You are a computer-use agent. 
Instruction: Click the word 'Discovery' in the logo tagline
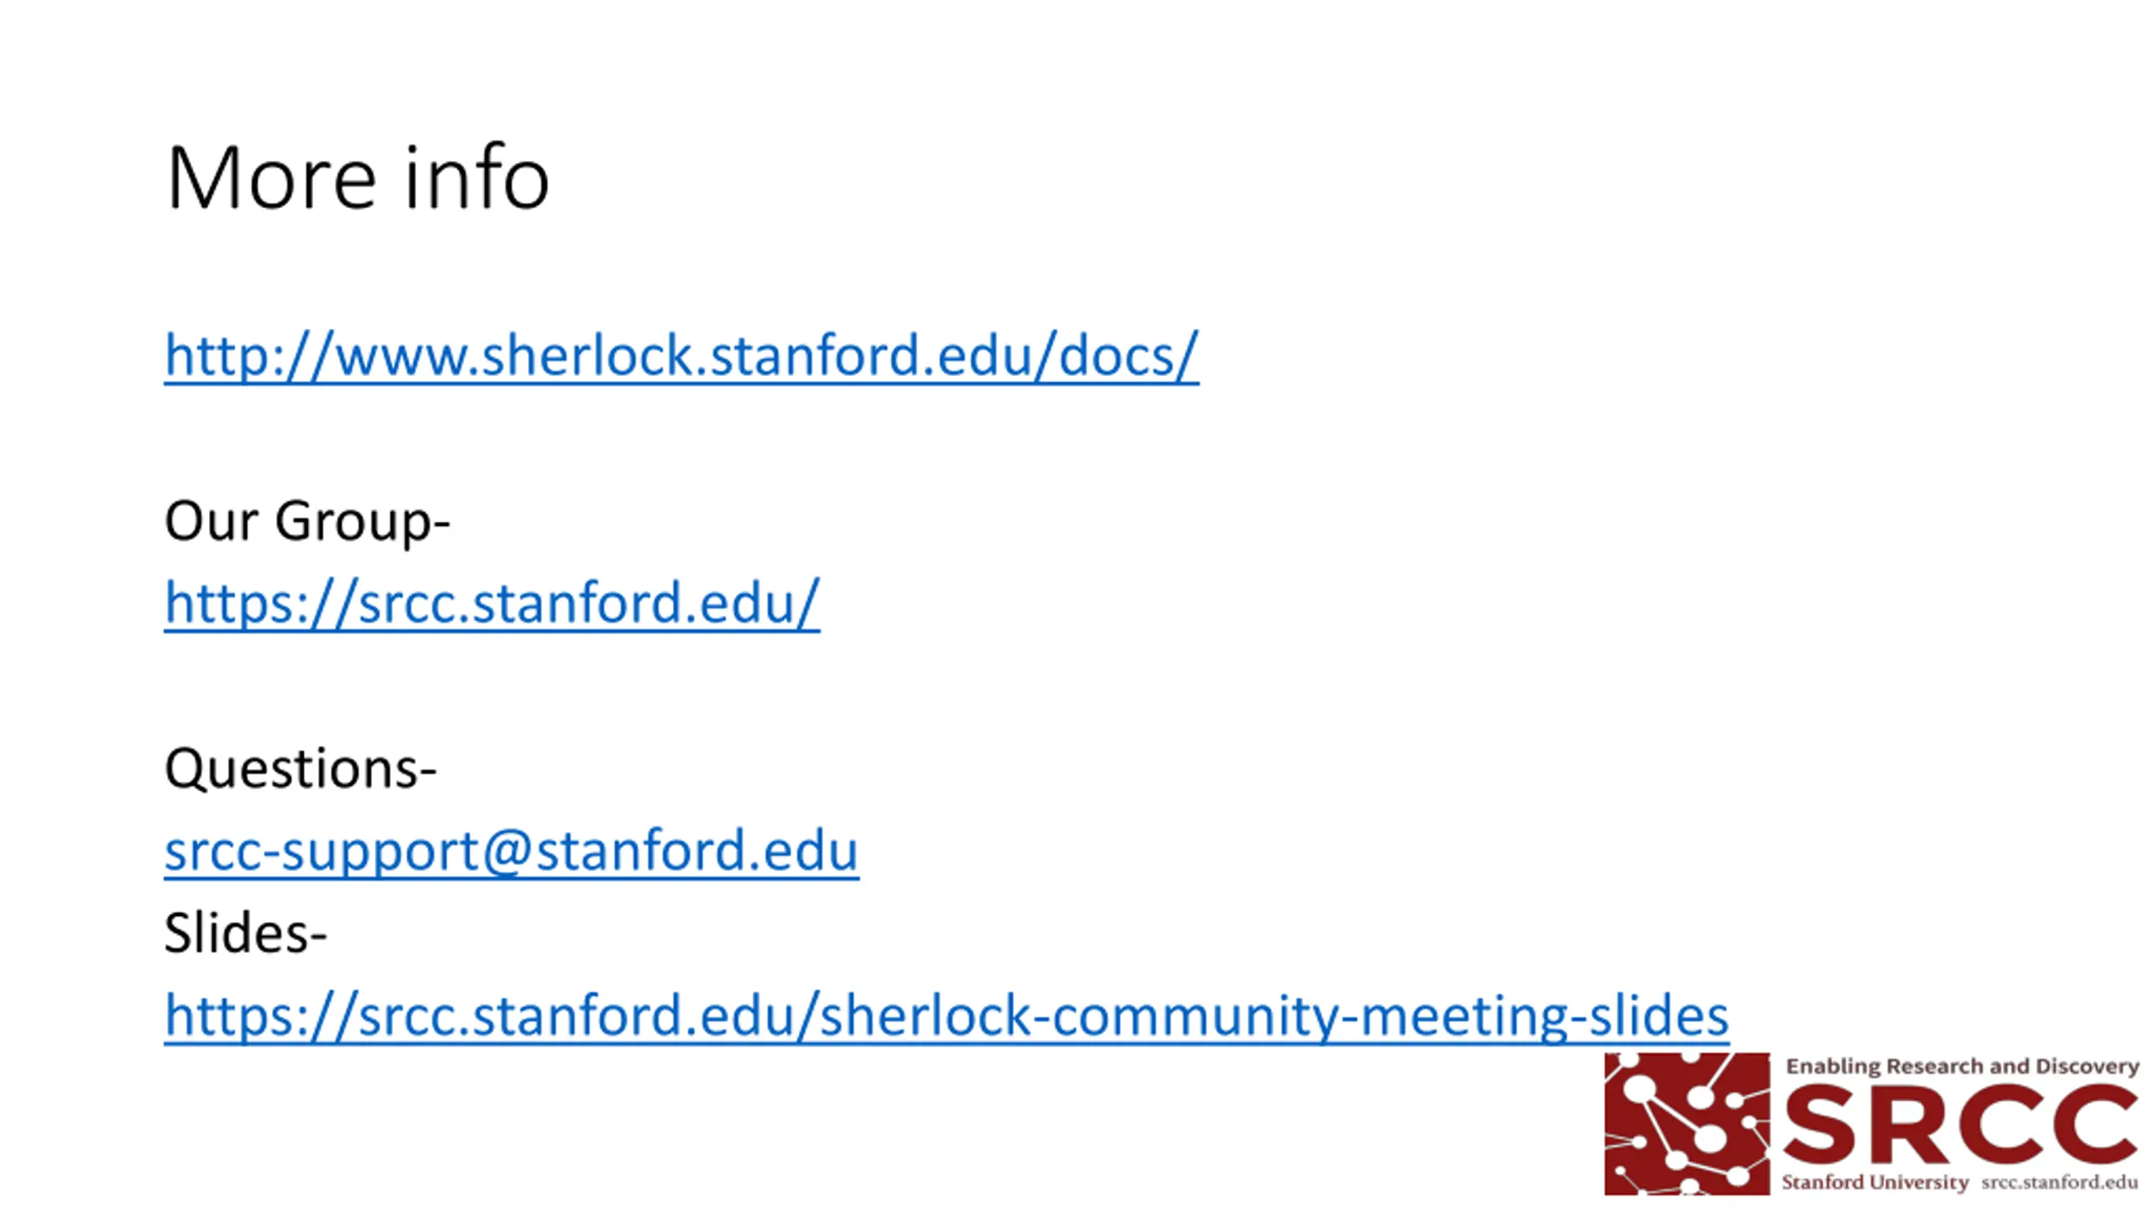coord(2087,1067)
